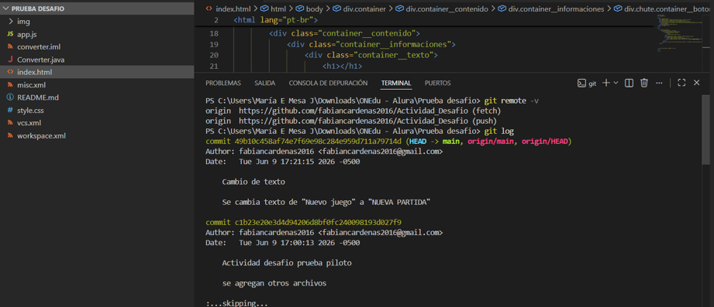Open the new terminal launch profile dropdown
Screen dimensions: 714x307
[x=616, y=83]
